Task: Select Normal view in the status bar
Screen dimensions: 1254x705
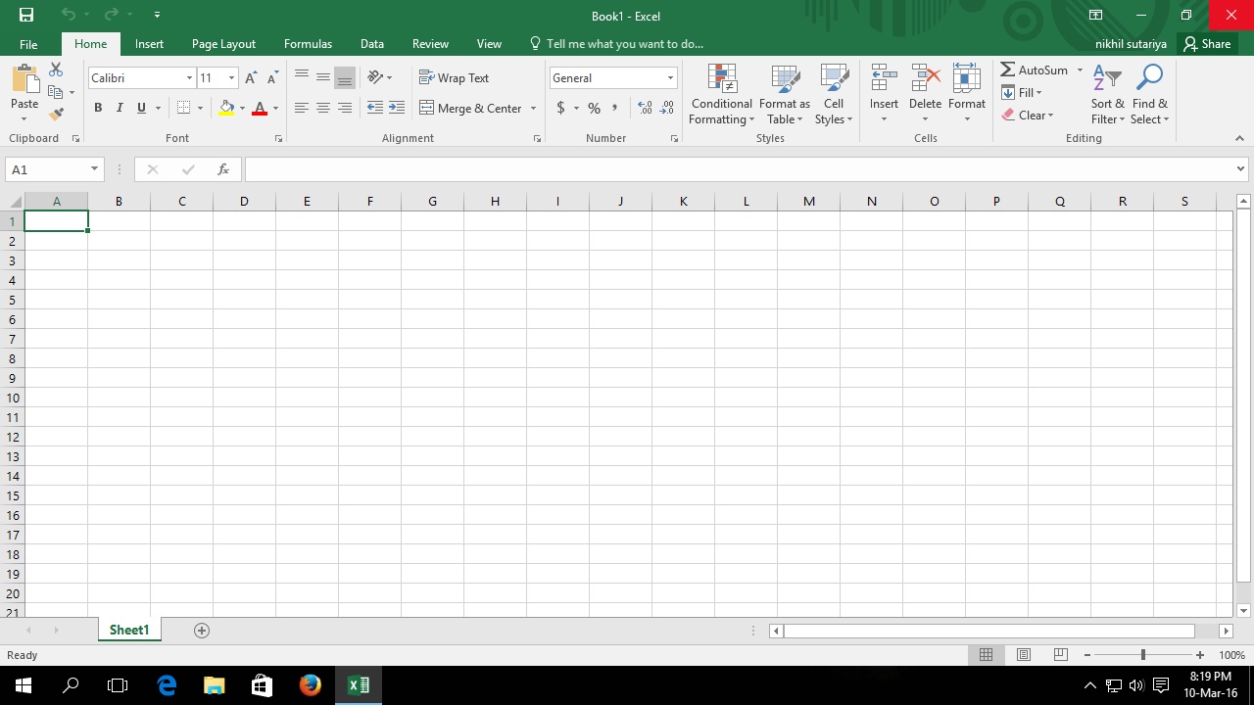Action: click(x=987, y=655)
